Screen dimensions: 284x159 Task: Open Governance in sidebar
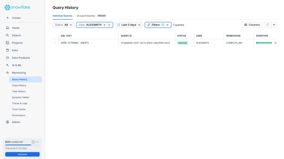click(x=19, y=115)
